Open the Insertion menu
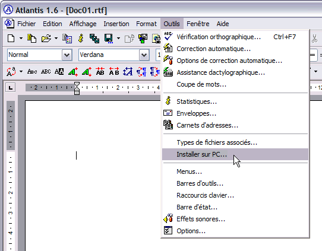Screen dimensions: 322x251 (116, 24)
